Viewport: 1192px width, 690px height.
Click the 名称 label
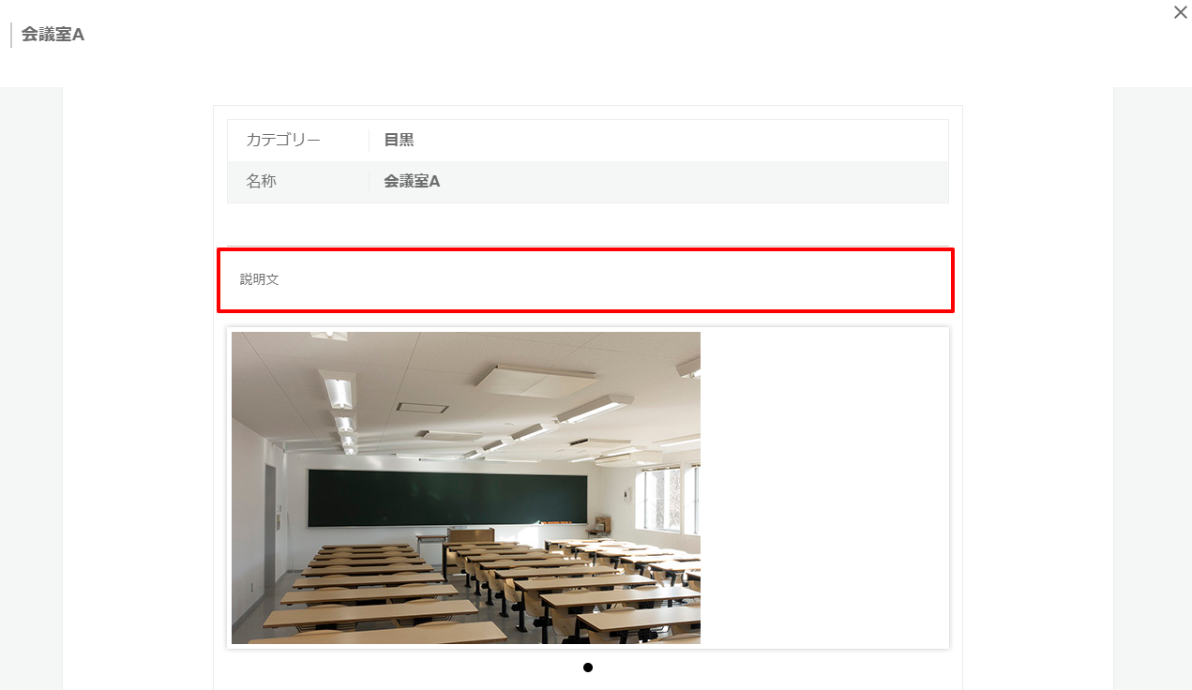click(x=261, y=181)
